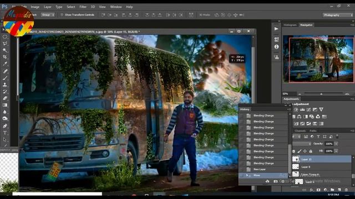The height and width of the screenshot is (199, 355).
Task: Add a Channel Mixer adjustment
Action: 318,117
